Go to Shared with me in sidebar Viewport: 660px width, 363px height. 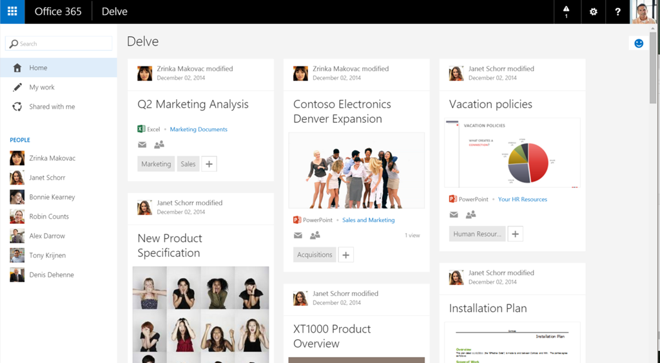click(x=59, y=107)
